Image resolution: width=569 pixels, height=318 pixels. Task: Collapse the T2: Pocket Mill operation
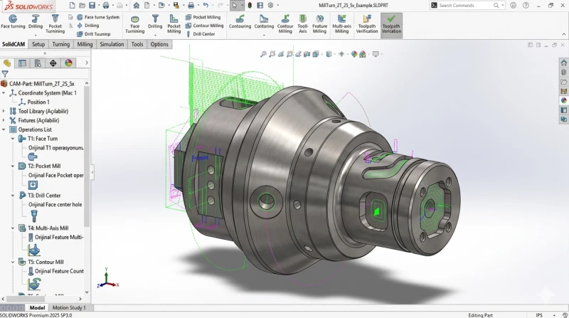[13, 166]
